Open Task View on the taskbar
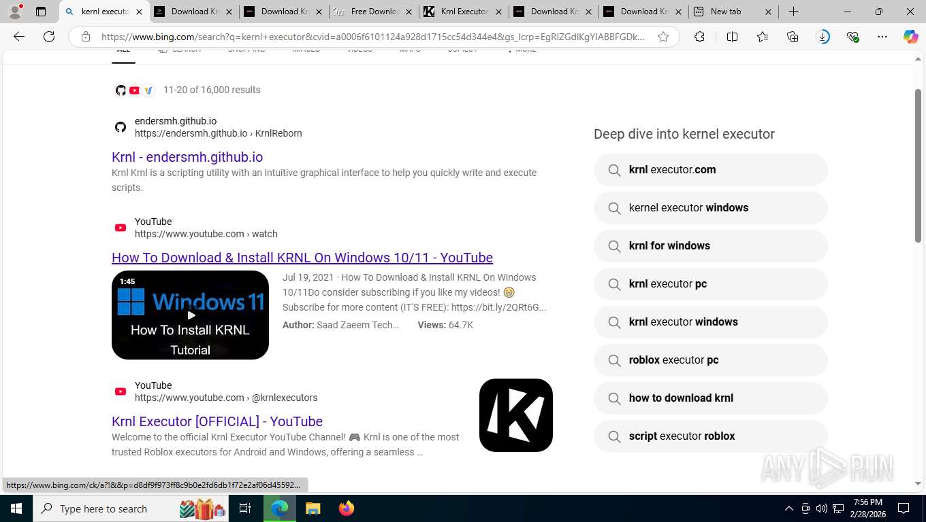The width and height of the screenshot is (926, 522). click(245, 508)
